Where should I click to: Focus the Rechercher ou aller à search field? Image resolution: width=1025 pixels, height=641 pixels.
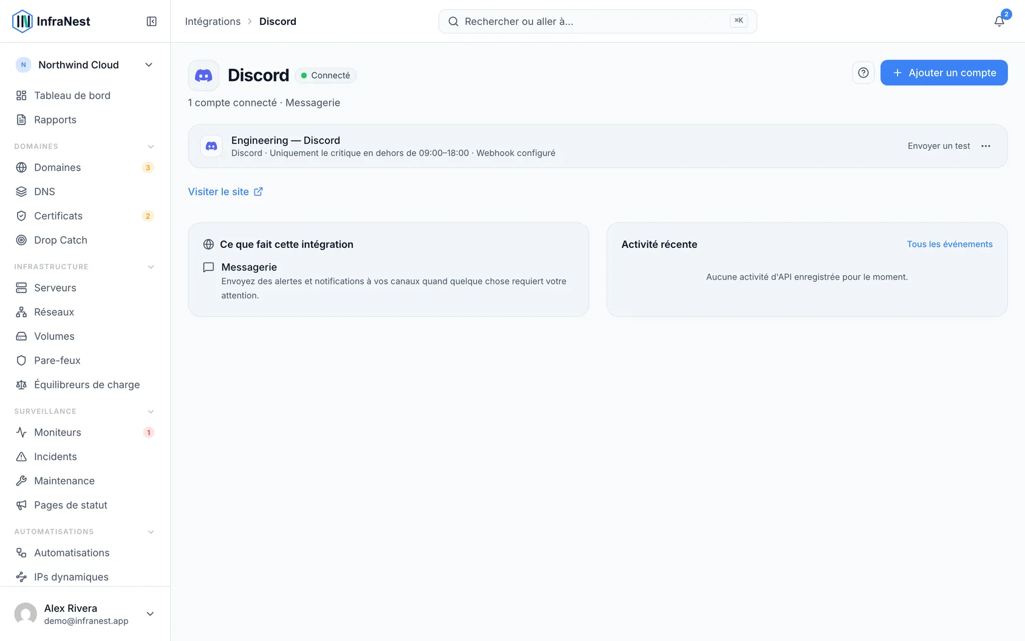click(x=598, y=21)
